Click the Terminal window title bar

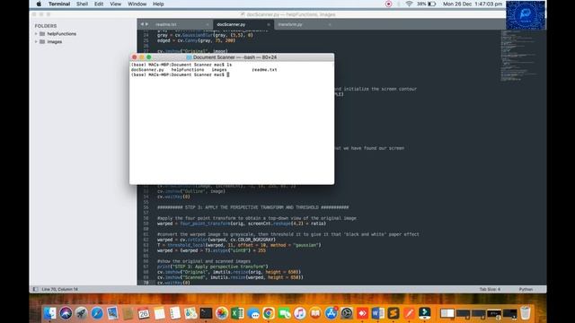pos(232,57)
